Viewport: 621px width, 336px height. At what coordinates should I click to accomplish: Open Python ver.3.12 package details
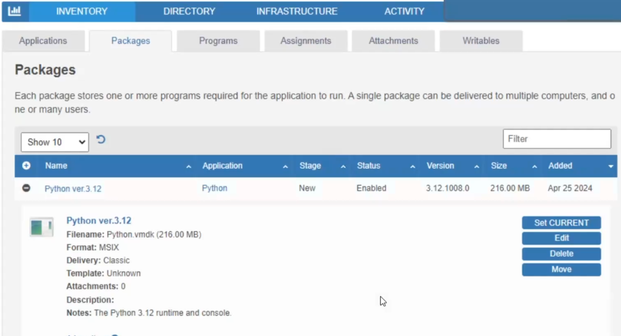coord(73,188)
